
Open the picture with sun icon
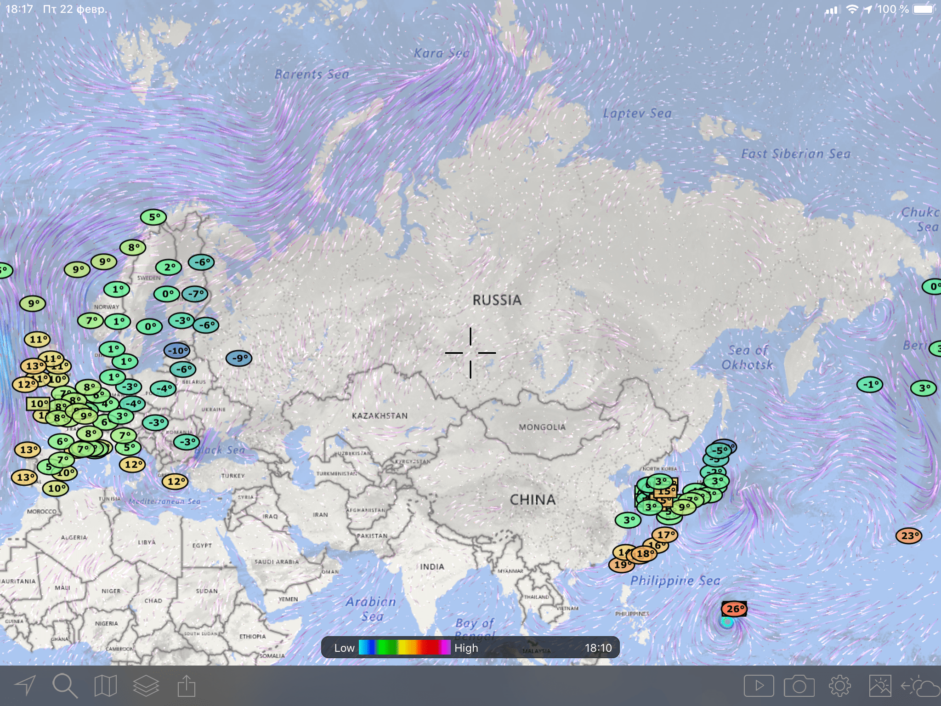click(x=880, y=686)
